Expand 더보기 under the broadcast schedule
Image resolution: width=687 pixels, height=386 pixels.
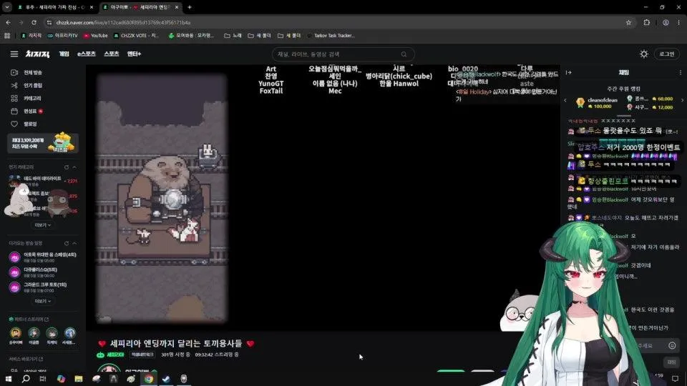(x=42, y=301)
